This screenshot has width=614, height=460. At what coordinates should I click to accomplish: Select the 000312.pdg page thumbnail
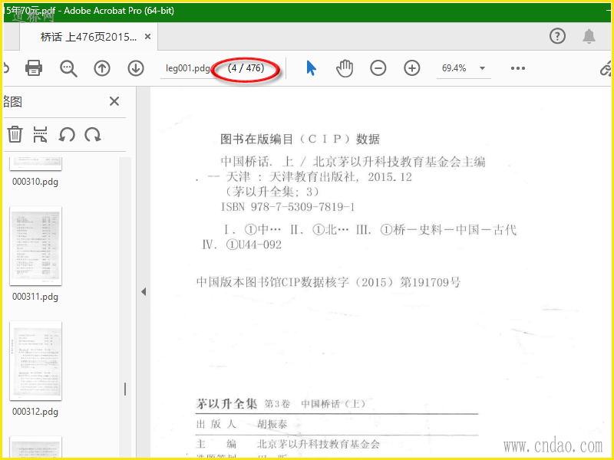tap(35, 360)
